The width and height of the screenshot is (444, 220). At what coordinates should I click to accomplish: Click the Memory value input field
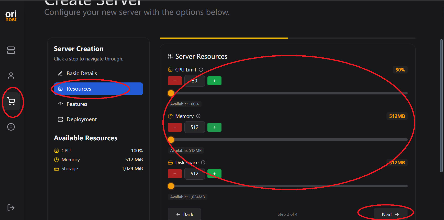[194, 127]
